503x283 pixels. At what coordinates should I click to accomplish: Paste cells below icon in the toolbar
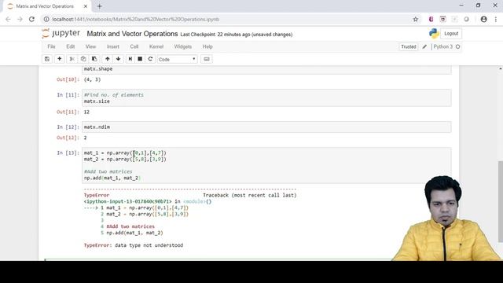[x=94, y=59]
